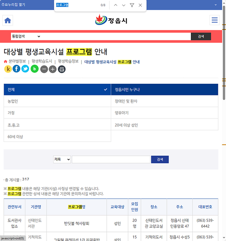Click the 정읍시 신태인중앙로 47 address cell
The height and width of the screenshot is (241, 226).
coord(180,223)
